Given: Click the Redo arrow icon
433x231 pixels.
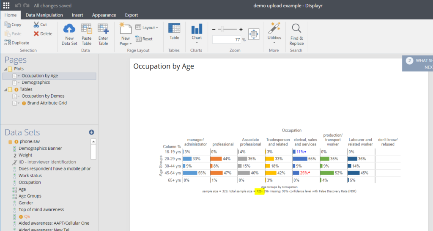Looking at the screenshot, I should pyautogui.click(x=27, y=5).
